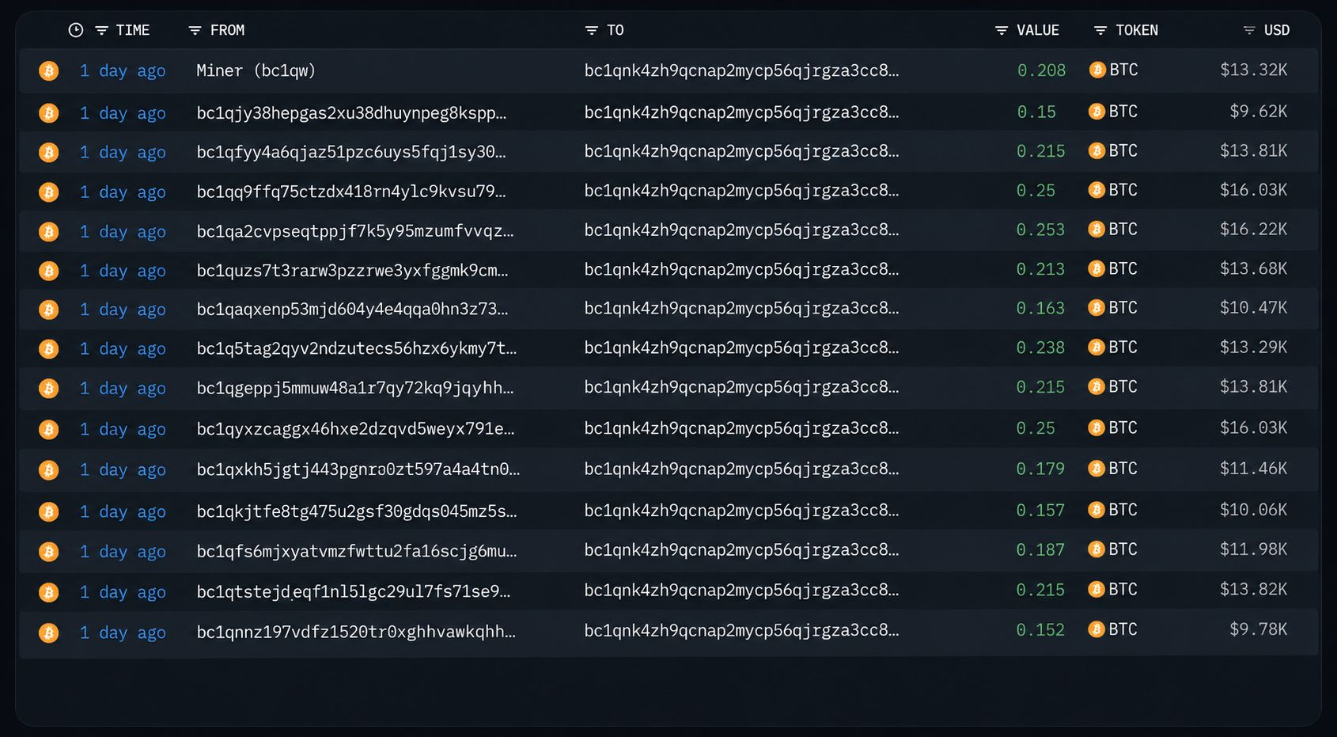Click the BTC token icon in the $13.29K row
The width and height of the screenshot is (1337, 737).
pyautogui.click(x=1096, y=348)
